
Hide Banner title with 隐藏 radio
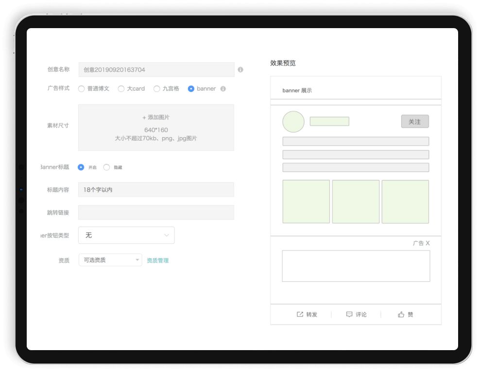click(x=106, y=167)
